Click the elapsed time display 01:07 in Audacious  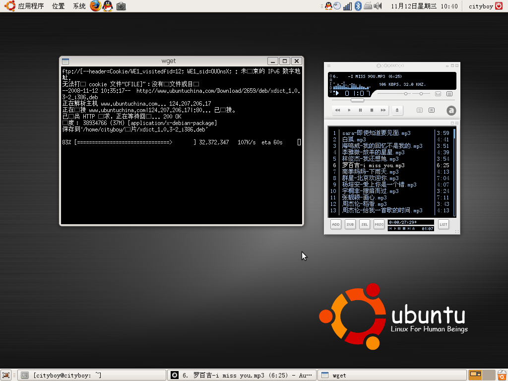(357, 93)
